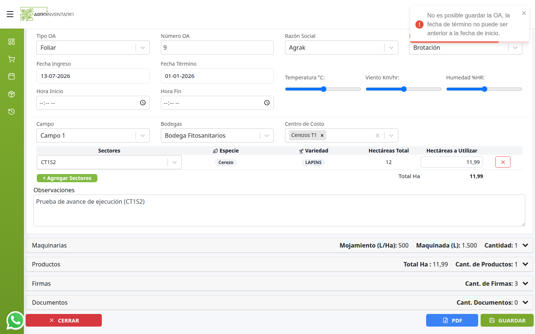
Task: Open the history clock sidebar icon
Action: pyautogui.click(x=12, y=112)
